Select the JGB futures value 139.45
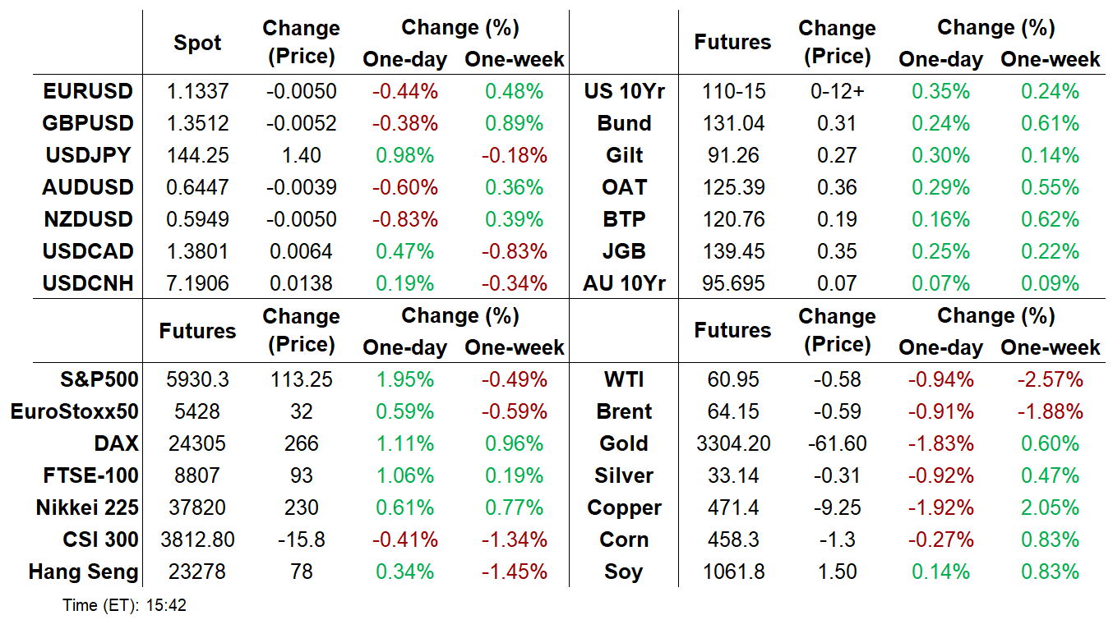Screen dimensions: 1113x629 pos(732,251)
